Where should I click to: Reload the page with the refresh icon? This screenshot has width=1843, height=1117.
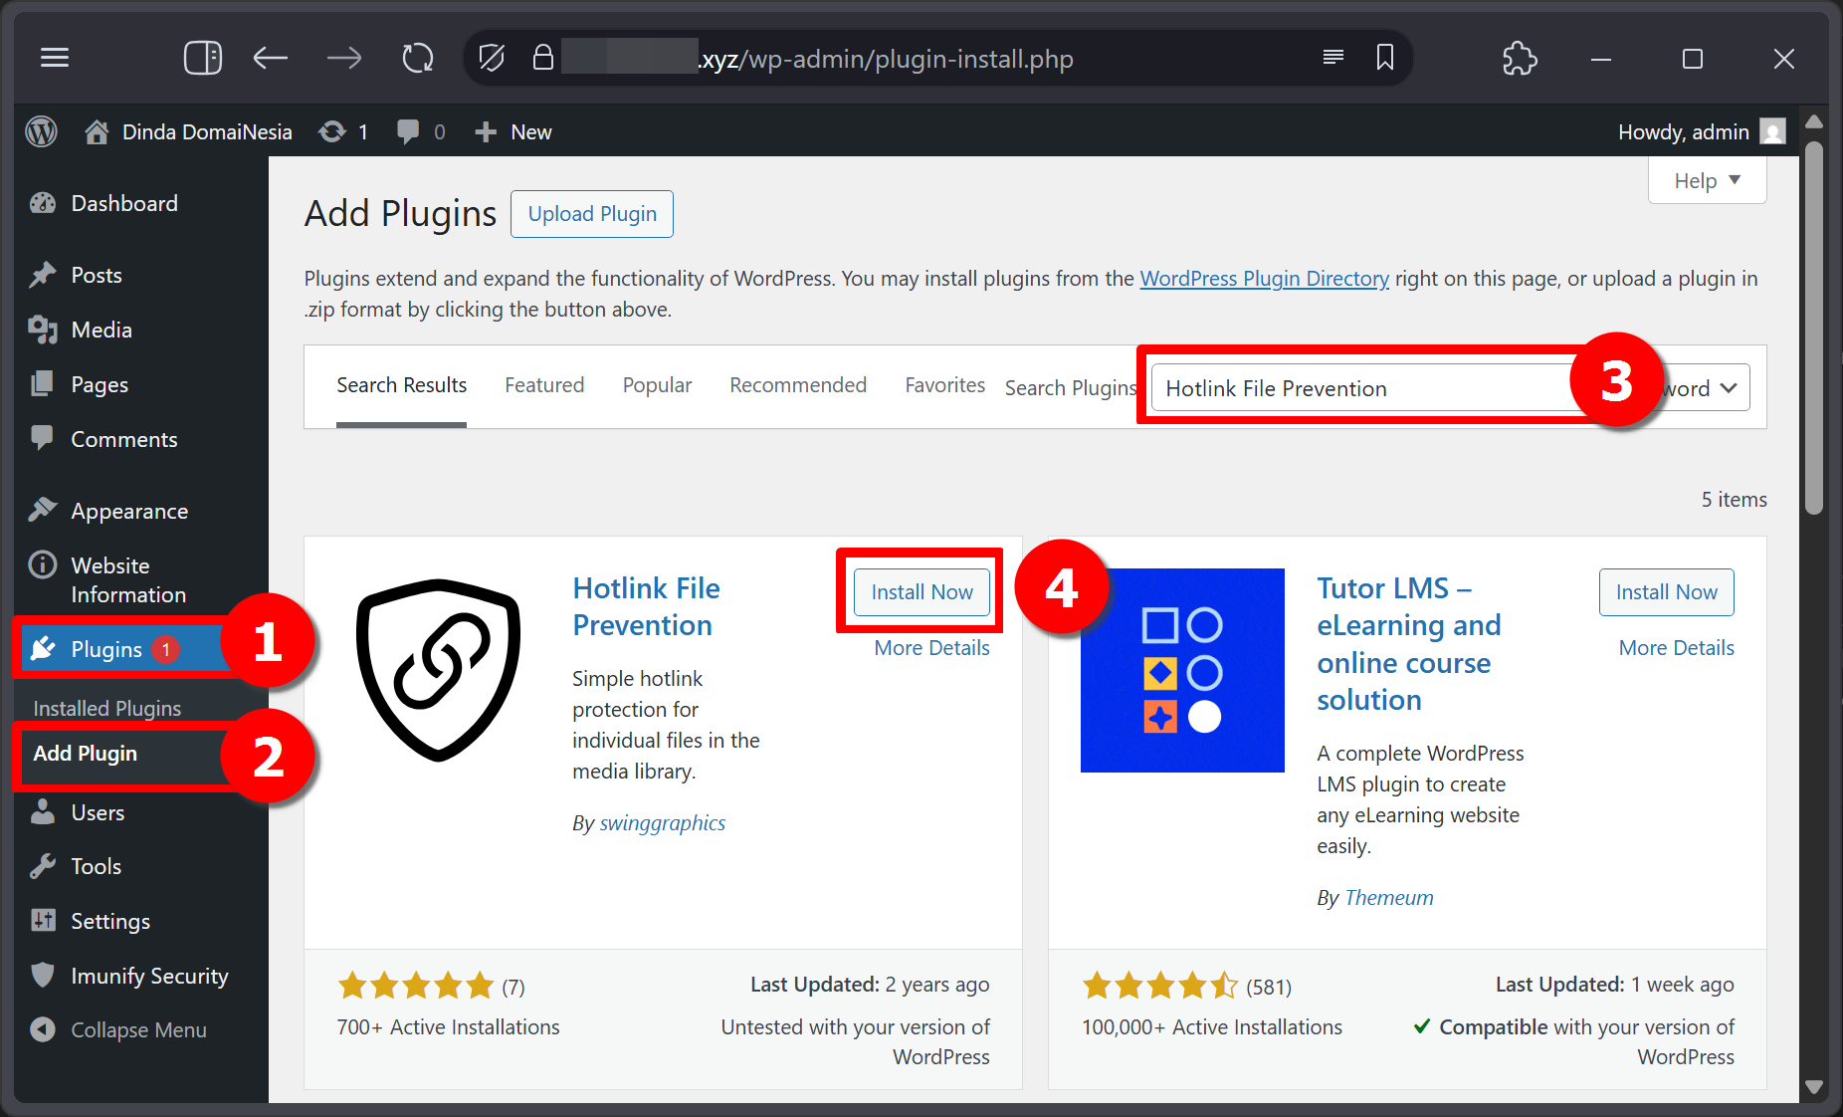point(418,58)
